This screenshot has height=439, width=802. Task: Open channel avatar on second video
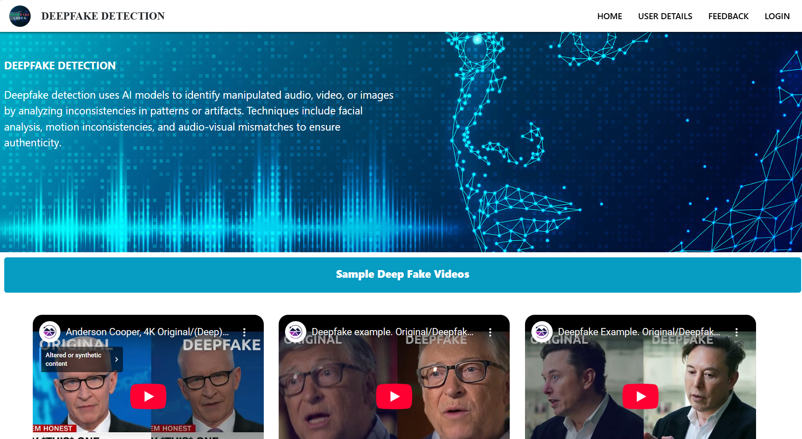pos(296,332)
